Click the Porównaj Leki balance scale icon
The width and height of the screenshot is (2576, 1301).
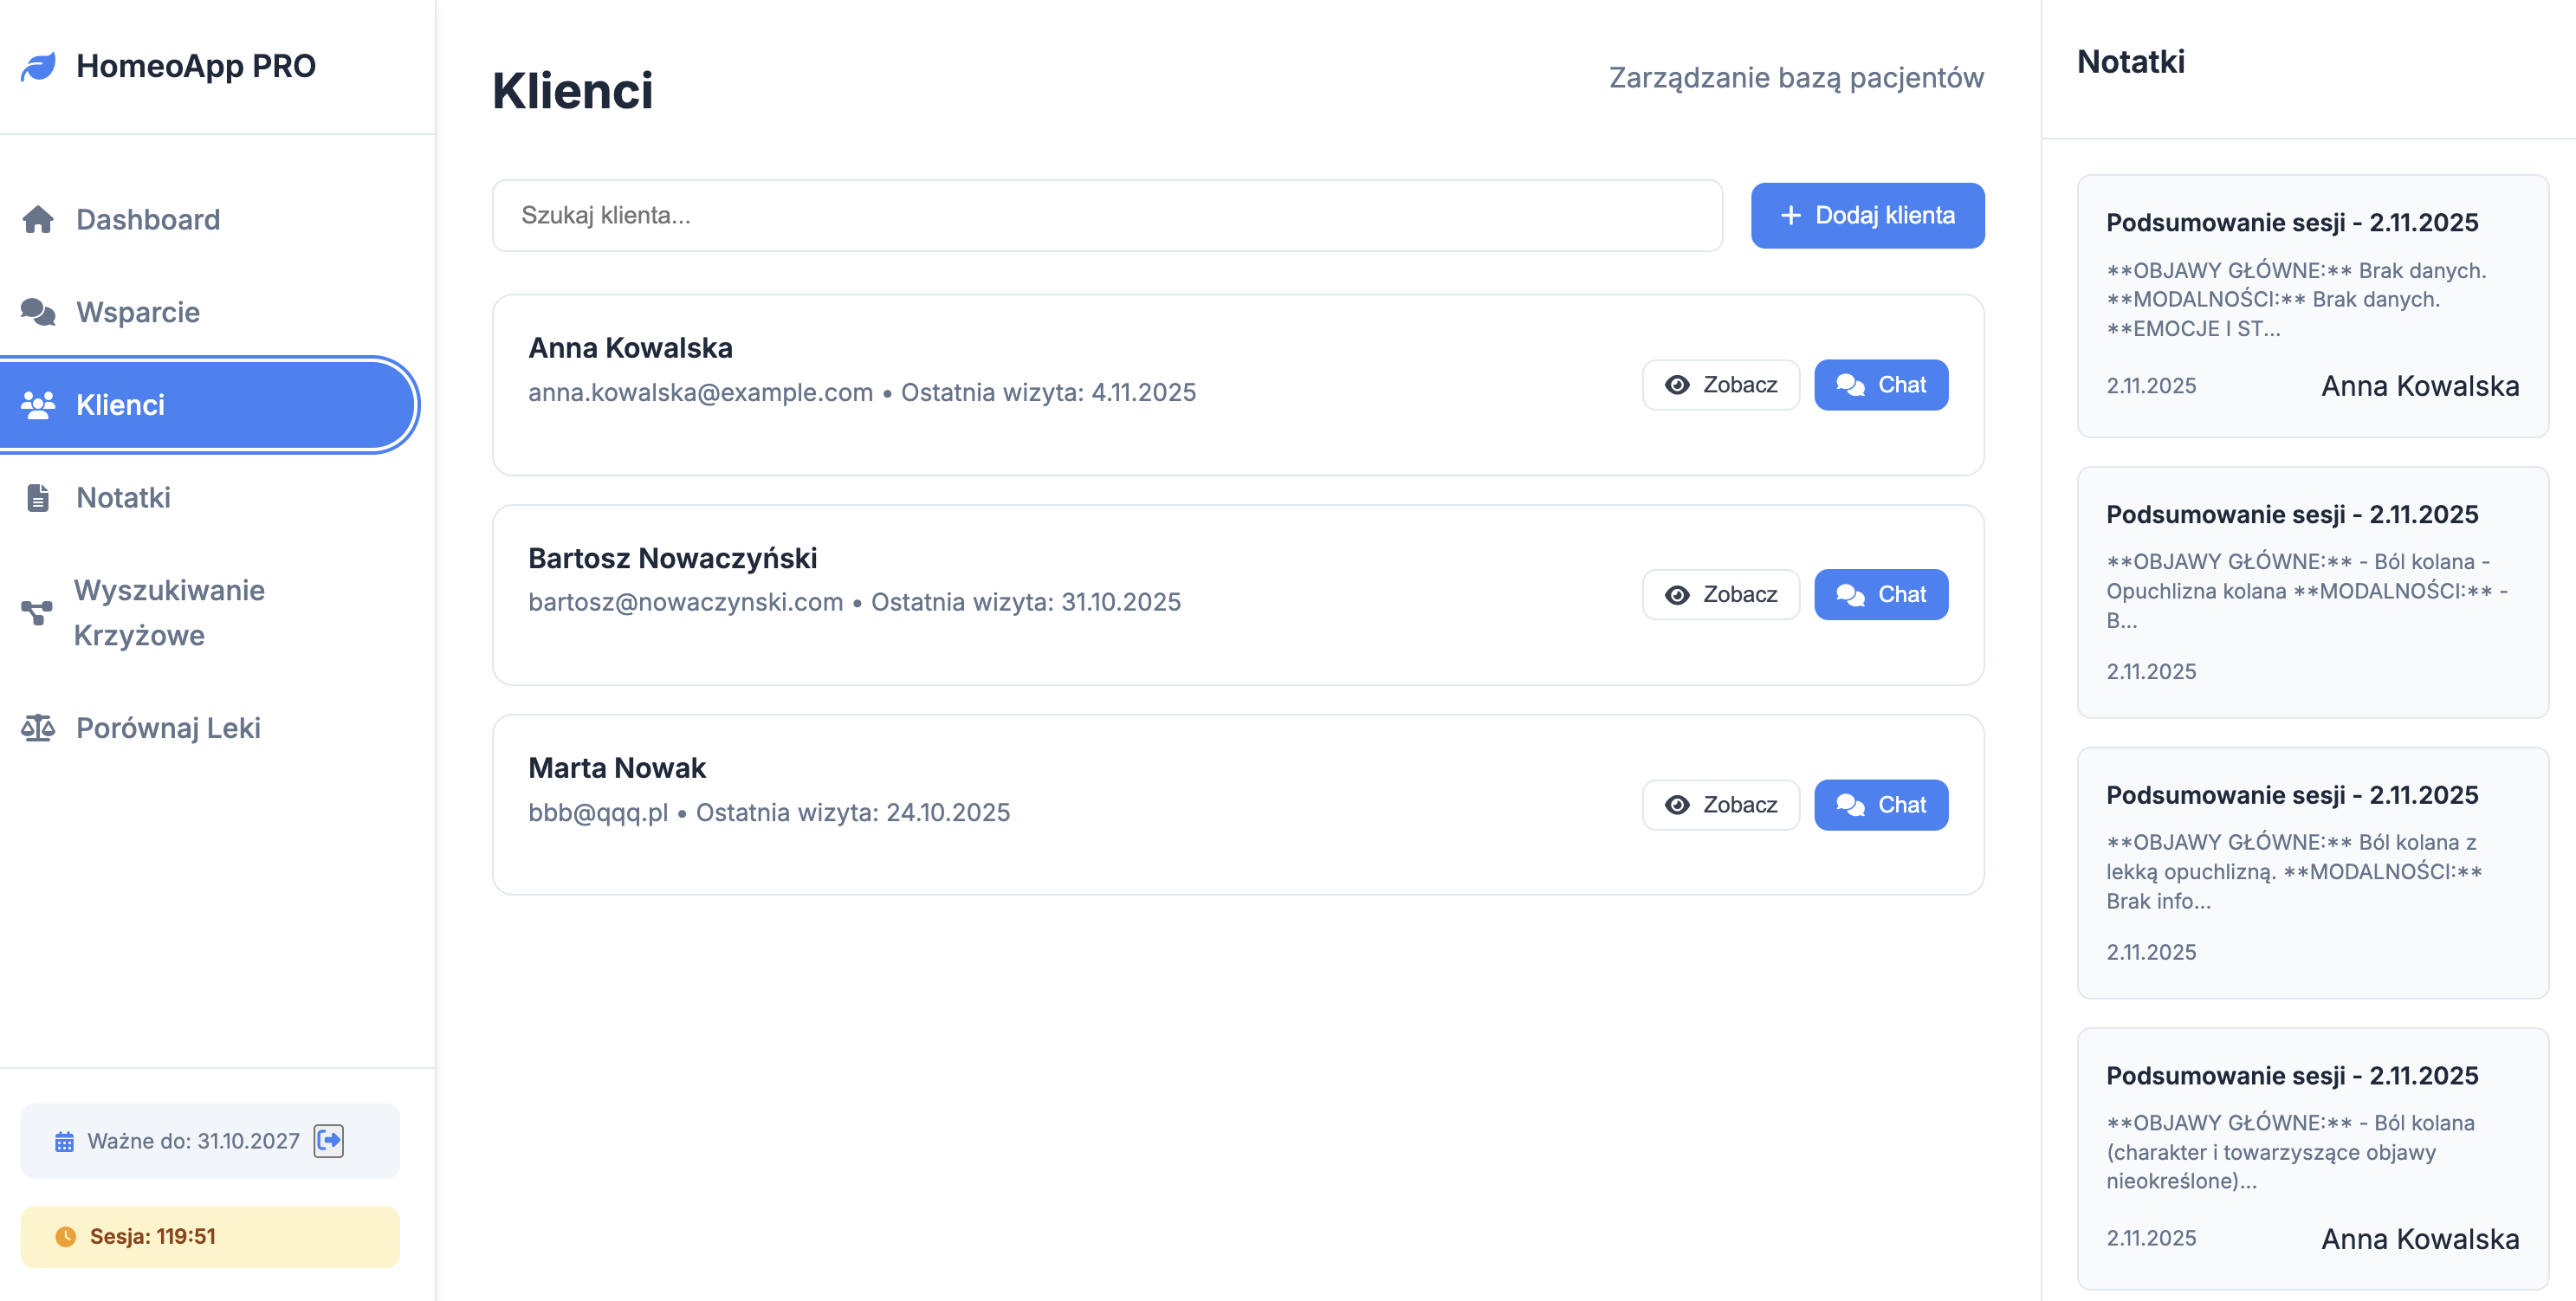[x=38, y=727]
